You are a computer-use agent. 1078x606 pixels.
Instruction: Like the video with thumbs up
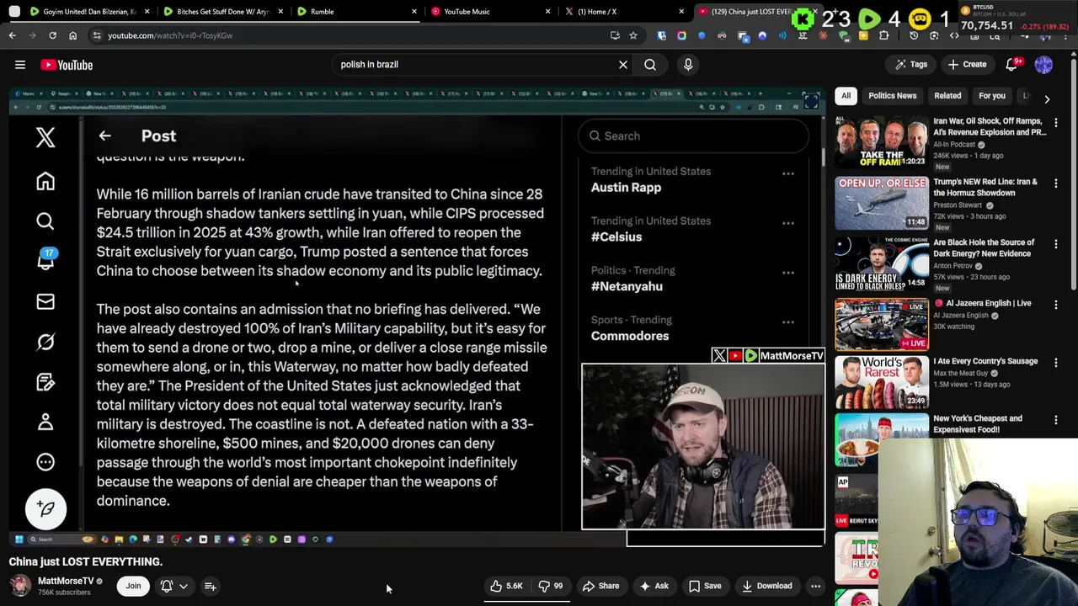point(506,586)
